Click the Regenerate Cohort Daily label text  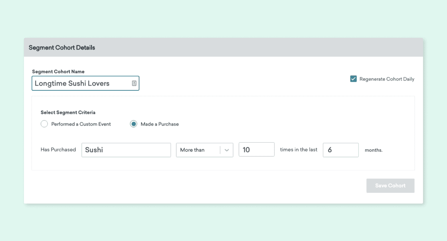(x=387, y=79)
